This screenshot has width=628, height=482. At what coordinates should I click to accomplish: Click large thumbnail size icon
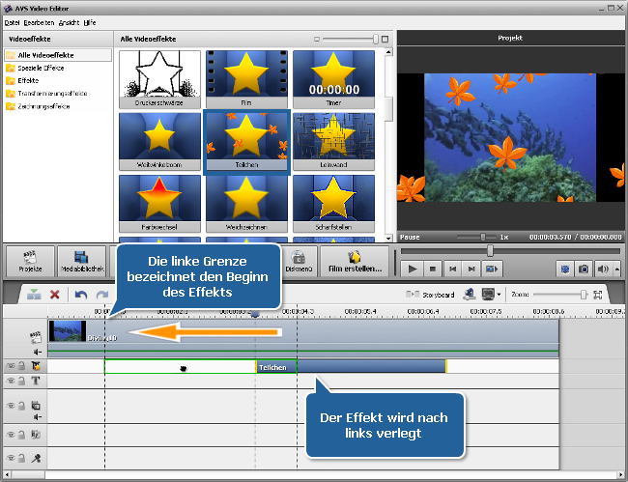[385, 39]
